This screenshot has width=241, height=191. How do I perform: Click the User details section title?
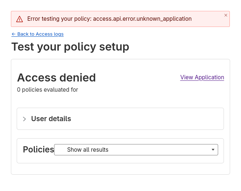51,119
